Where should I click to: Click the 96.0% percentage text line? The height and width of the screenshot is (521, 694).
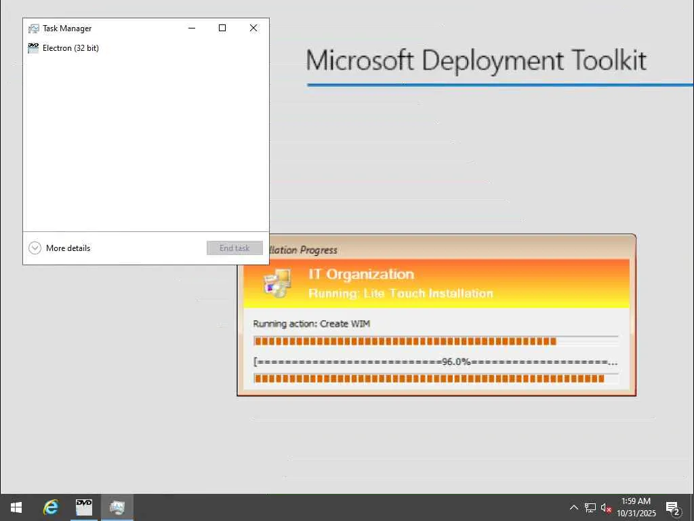click(436, 362)
